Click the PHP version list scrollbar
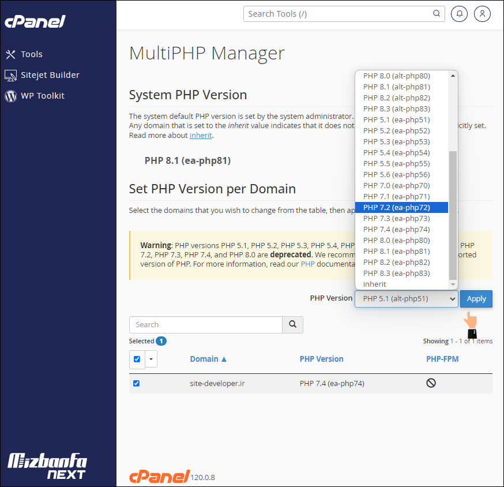The height and width of the screenshot is (487, 504). pos(453,213)
